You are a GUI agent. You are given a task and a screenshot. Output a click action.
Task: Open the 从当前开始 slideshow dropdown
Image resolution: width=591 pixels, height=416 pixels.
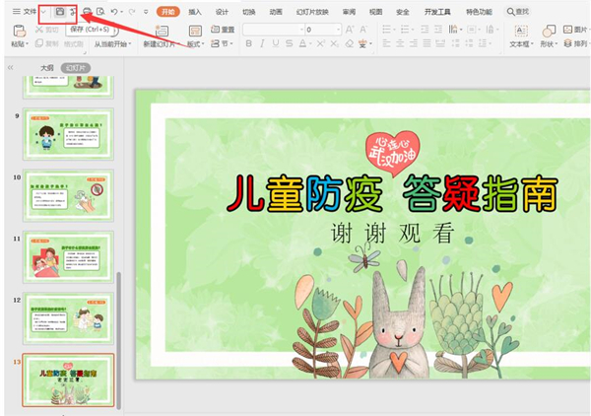point(114,44)
